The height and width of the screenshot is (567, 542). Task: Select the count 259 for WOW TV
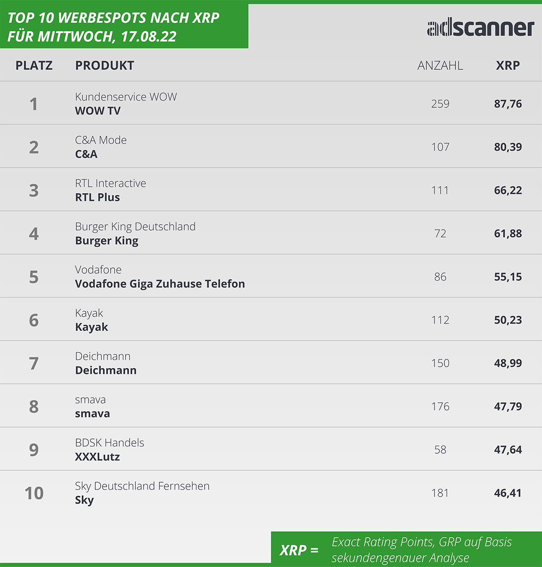click(440, 104)
